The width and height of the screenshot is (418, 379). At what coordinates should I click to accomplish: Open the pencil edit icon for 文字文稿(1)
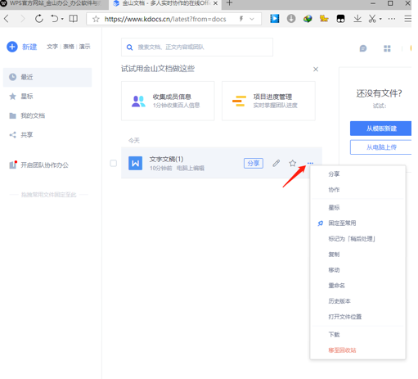[x=276, y=163]
